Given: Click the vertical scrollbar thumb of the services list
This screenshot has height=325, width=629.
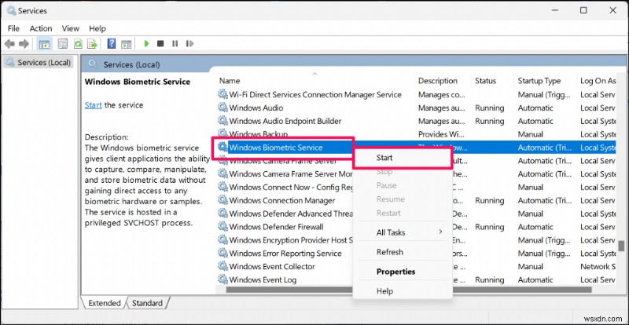Looking at the screenshot, I should tap(621, 245).
